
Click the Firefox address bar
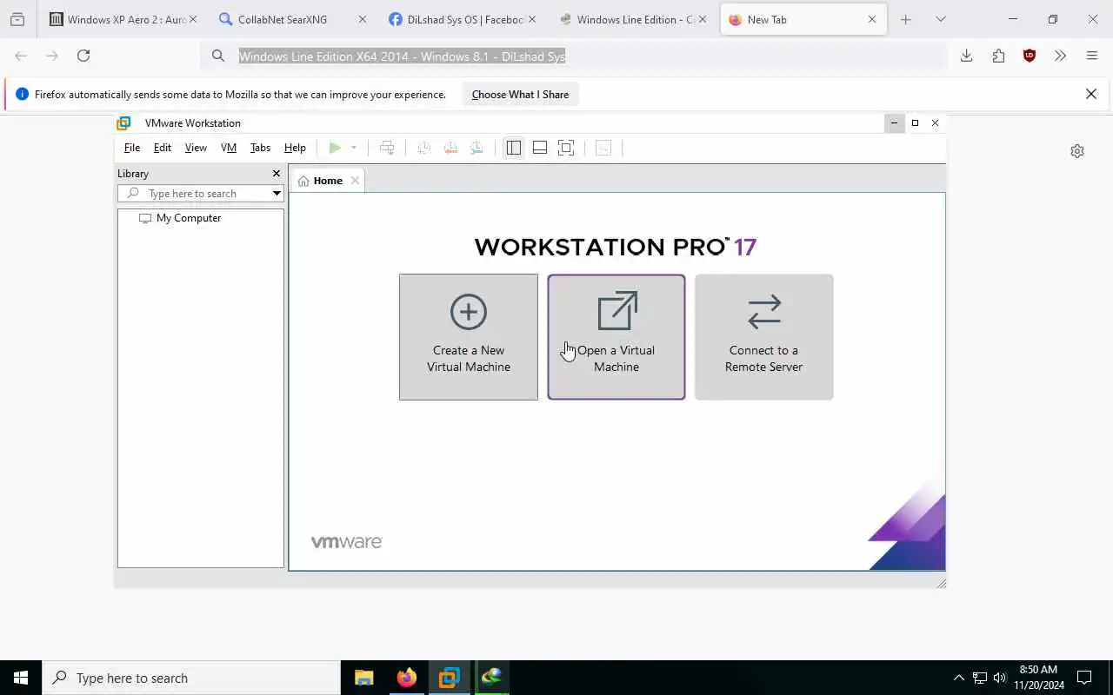point(574,56)
